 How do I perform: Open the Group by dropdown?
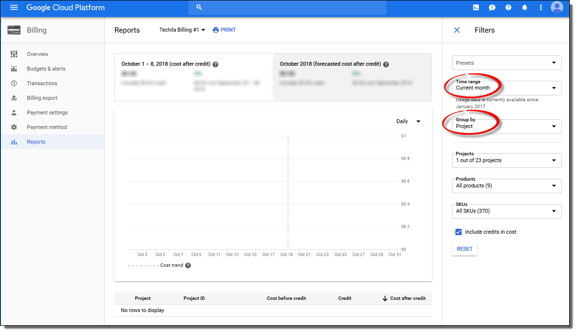(506, 127)
